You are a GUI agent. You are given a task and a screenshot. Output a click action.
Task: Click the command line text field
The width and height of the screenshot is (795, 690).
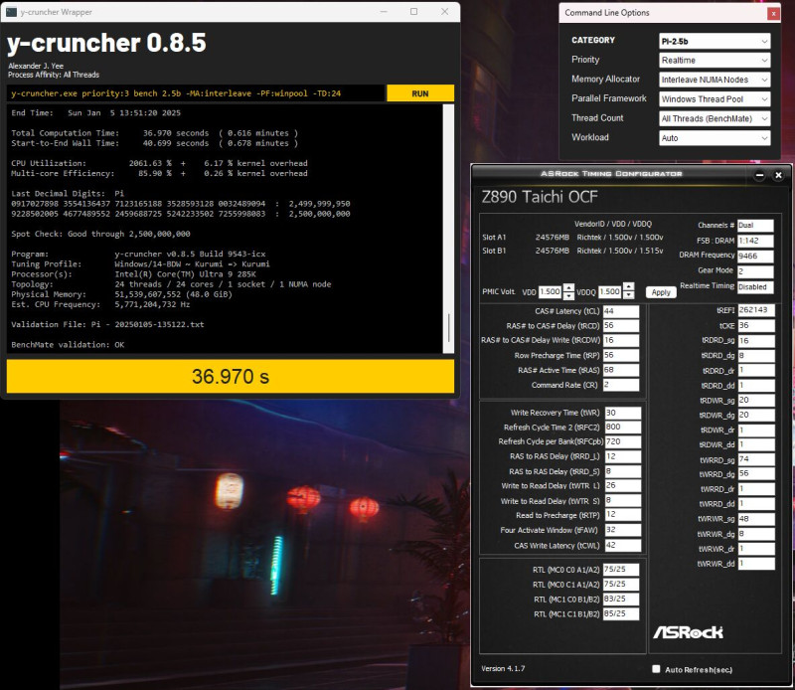click(196, 93)
